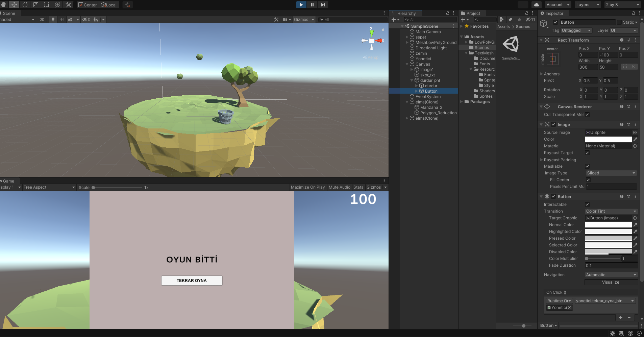
Task: Pause game playback
Action: (x=312, y=5)
